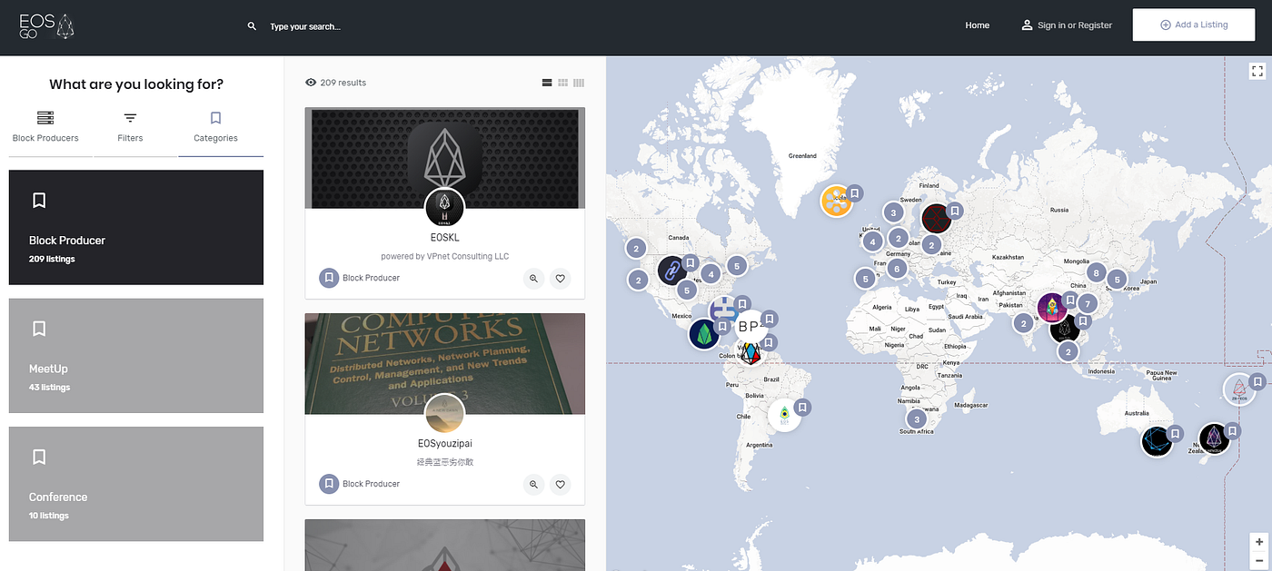Expand the cluster of 7 in China
This screenshot has height=571, width=1272.
(x=1087, y=304)
